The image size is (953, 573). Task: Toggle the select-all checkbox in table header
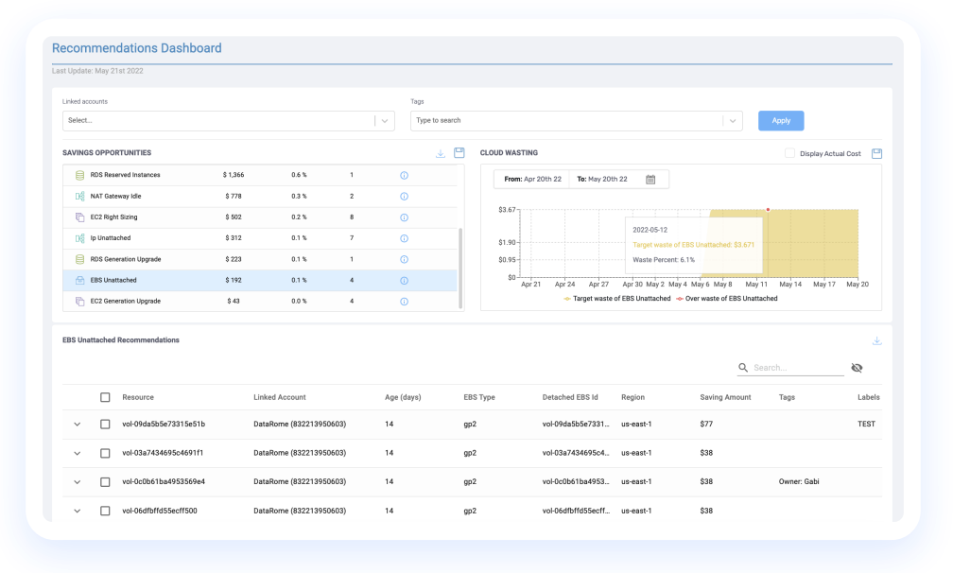tap(105, 397)
